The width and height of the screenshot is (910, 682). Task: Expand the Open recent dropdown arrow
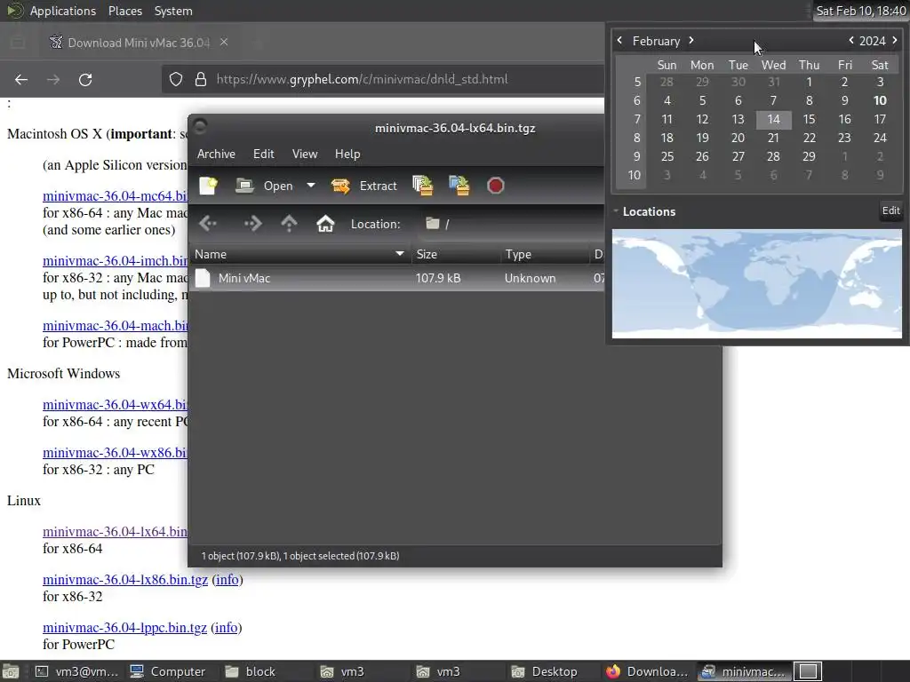[x=311, y=186]
